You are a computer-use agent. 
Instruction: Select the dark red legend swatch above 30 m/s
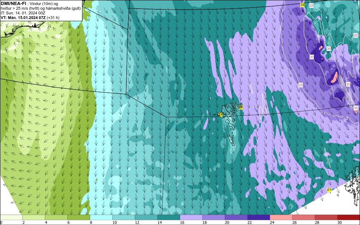pyautogui.click(x=349, y=217)
